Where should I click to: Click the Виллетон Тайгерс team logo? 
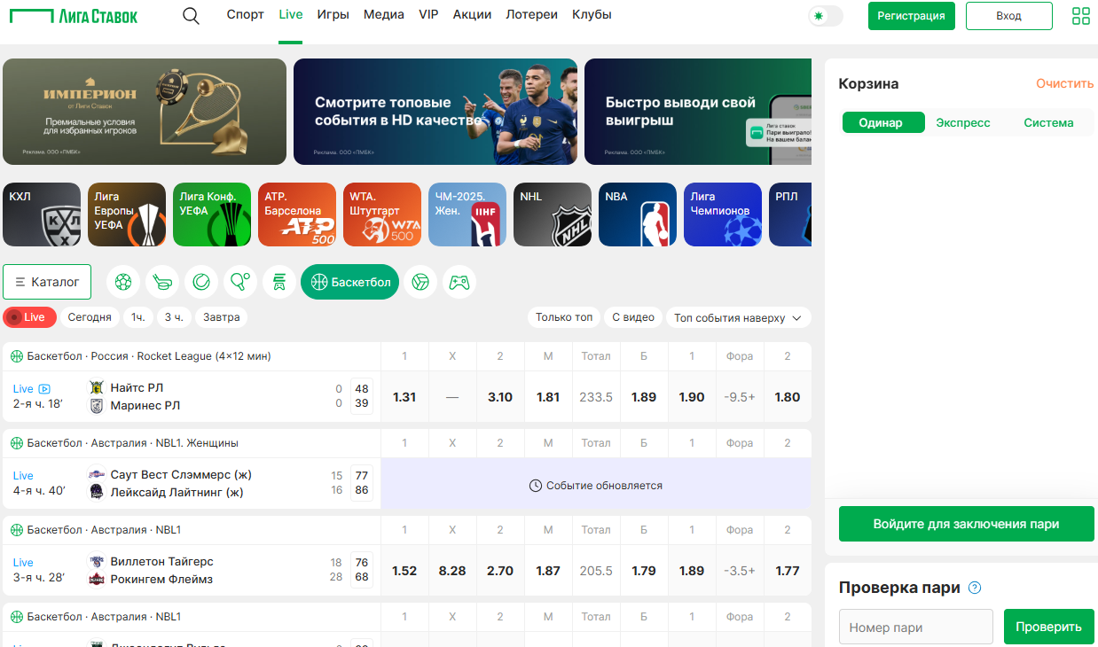[x=97, y=562]
